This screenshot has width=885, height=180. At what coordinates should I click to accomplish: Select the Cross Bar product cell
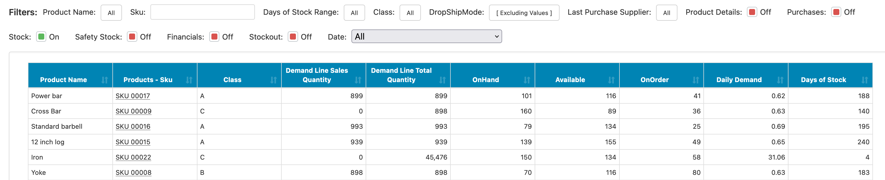pyautogui.click(x=71, y=111)
